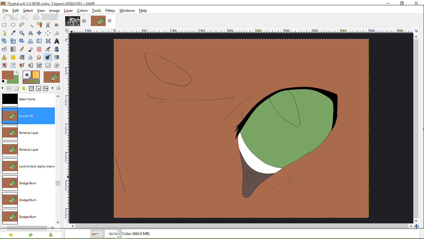
Task: Open the background green color swatch
Action: coord(15,81)
